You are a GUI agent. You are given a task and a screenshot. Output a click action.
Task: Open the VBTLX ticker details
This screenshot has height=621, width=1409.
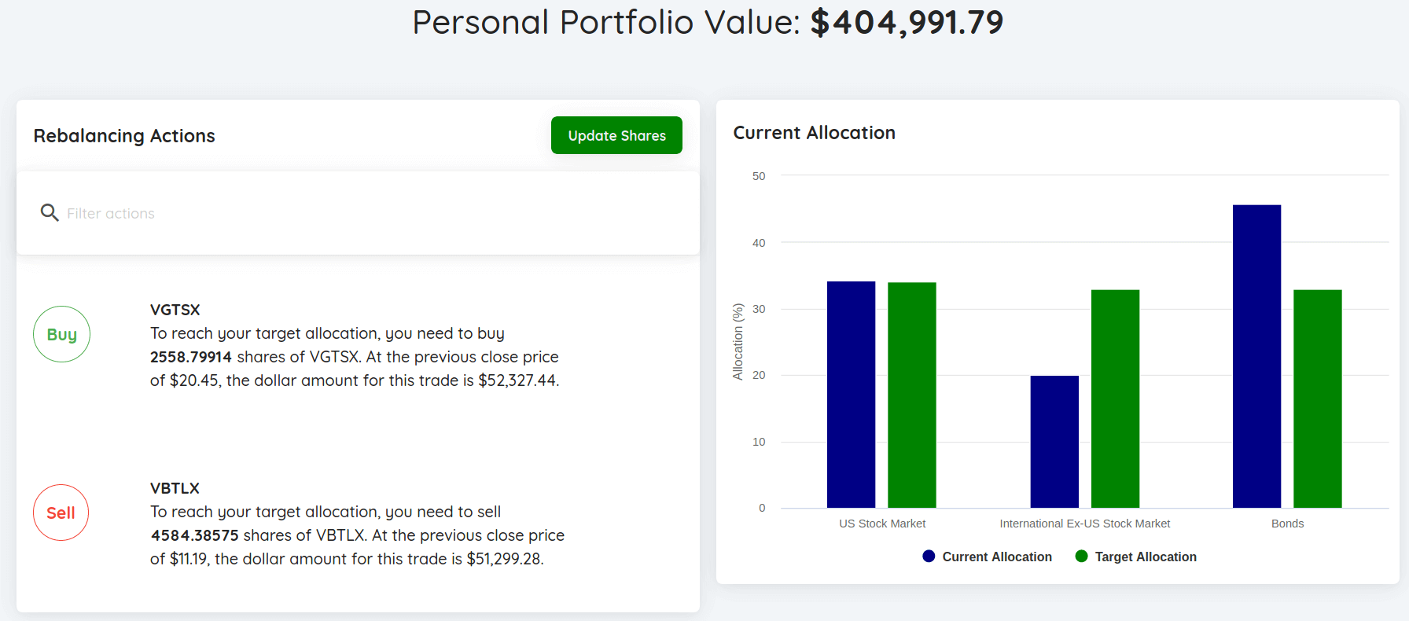click(174, 488)
